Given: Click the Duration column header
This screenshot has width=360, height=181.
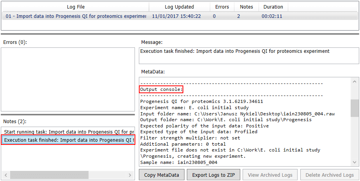Looking at the screenshot, I should click(x=273, y=7).
